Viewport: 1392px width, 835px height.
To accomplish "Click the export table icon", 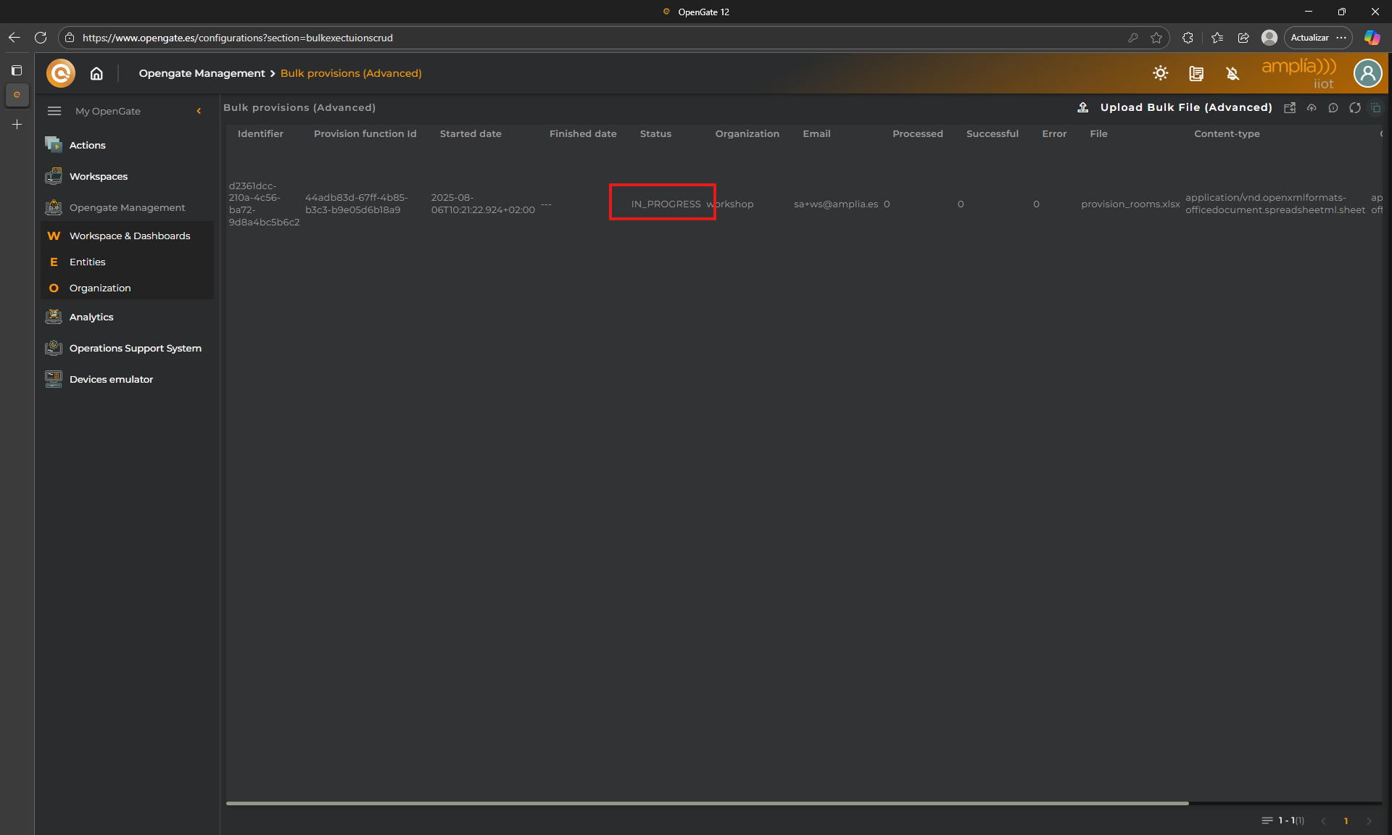I will click(1290, 108).
